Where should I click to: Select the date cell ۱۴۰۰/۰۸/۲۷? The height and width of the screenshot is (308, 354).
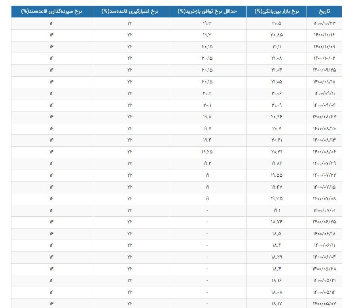pos(324,117)
